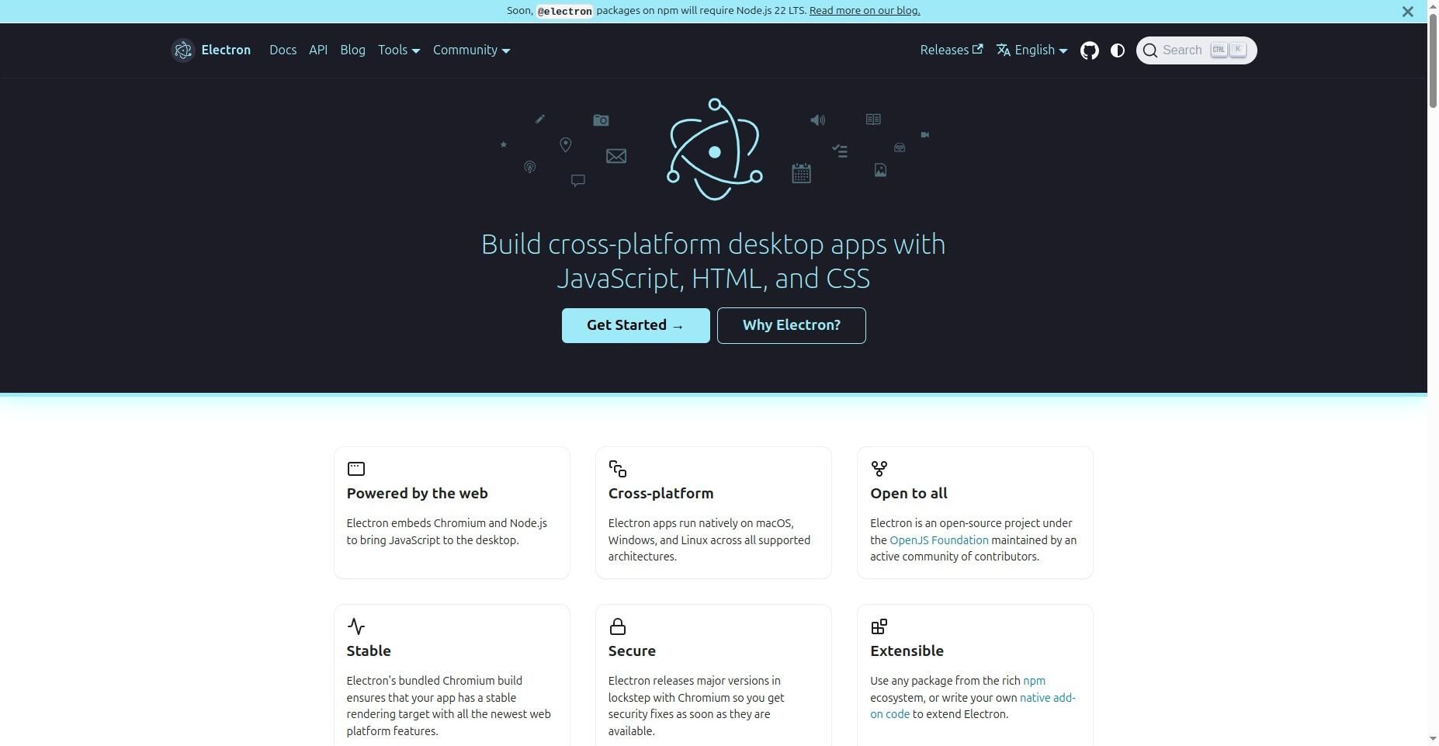The width and height of the screenshot is (1439, 746).
Task: Click the Electron logo icon in navbar
Action: coord(183,50)
